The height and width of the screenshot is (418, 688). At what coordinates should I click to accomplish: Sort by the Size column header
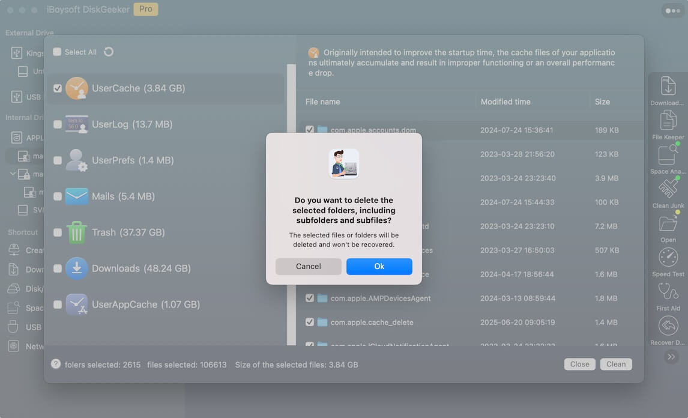[x=602, y=102]
